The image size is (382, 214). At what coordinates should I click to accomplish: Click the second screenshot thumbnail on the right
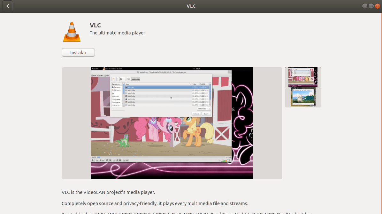[x=302, y=97]
